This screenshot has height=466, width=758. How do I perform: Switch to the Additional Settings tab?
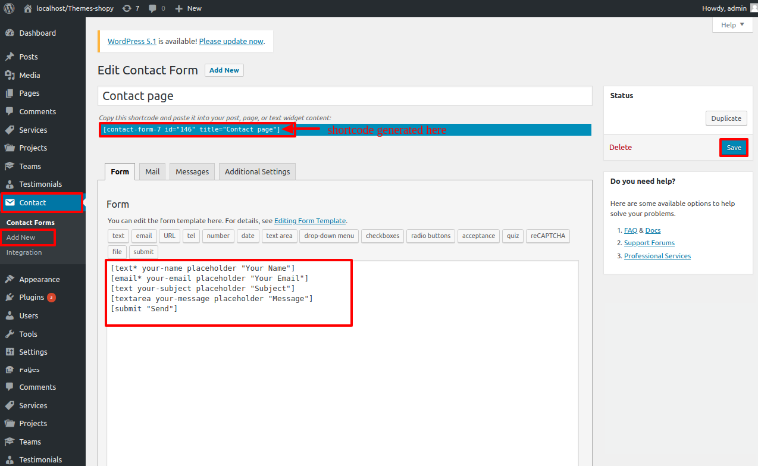click(x=257, y=171)
